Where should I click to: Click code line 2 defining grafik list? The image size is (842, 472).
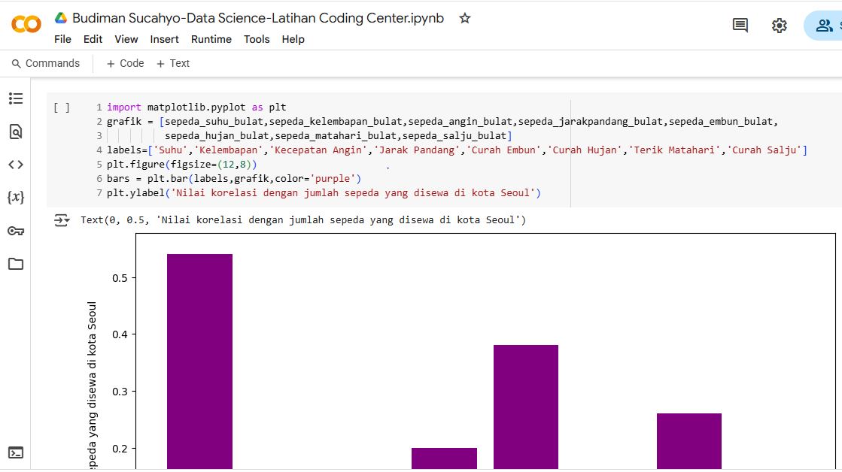coord(442,121)
